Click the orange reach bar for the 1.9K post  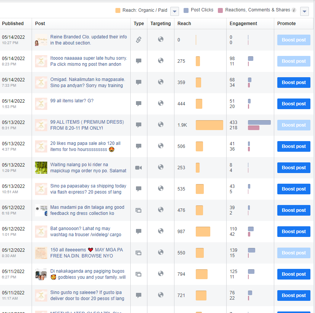(209, 125)
